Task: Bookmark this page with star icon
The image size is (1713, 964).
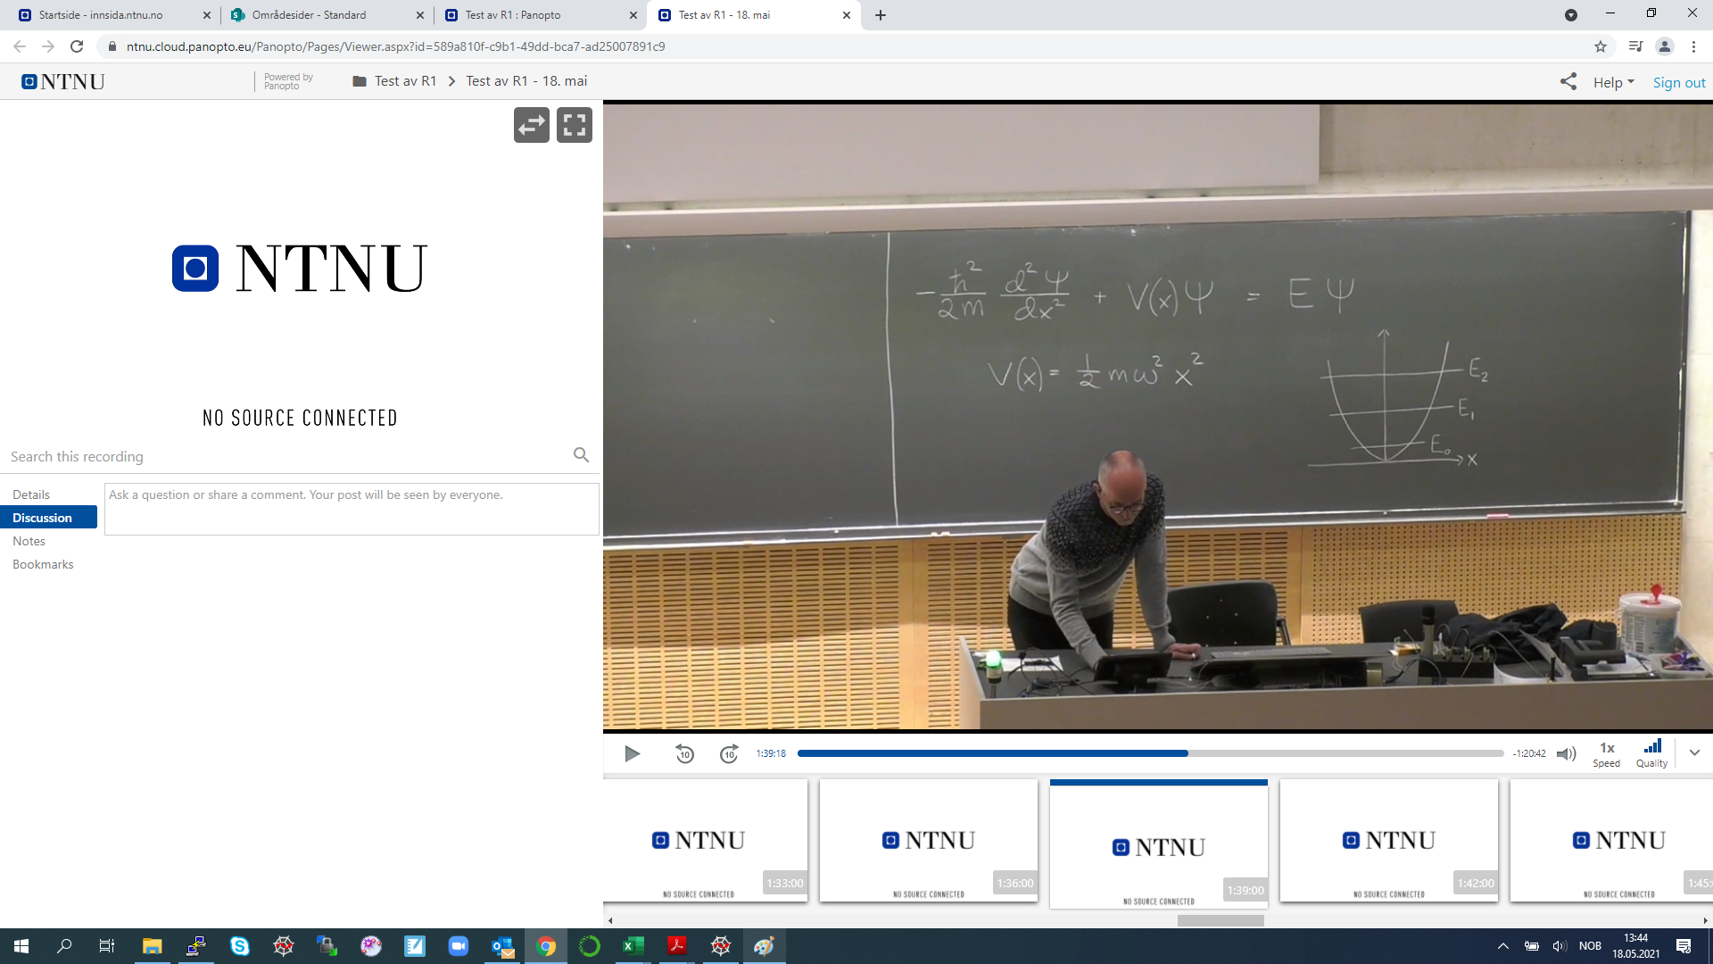Action: (x=1601, y=46)
